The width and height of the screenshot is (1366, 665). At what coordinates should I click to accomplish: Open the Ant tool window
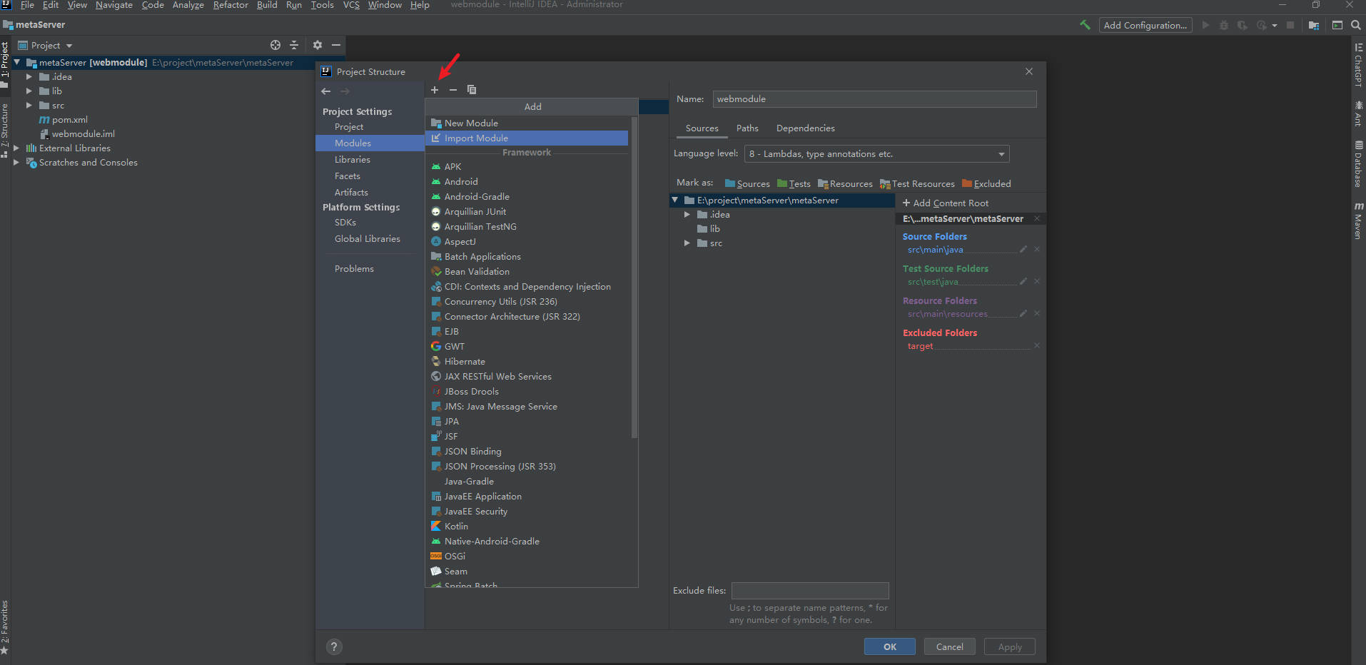click(x=1358, y=113)
